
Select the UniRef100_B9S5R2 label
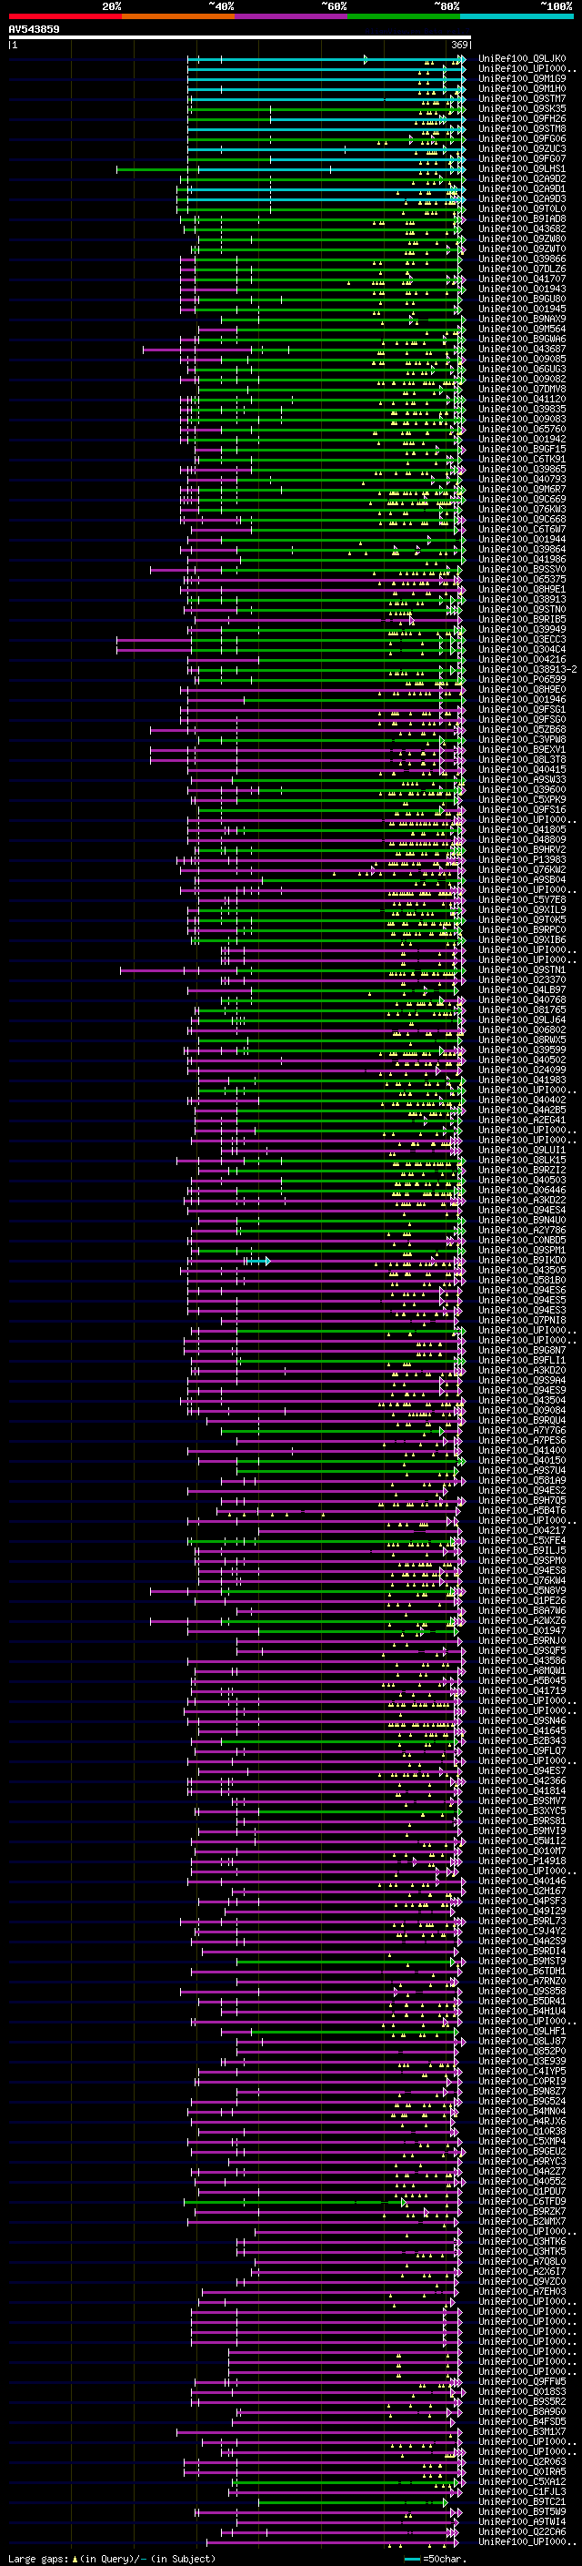tap(522, 2403)
